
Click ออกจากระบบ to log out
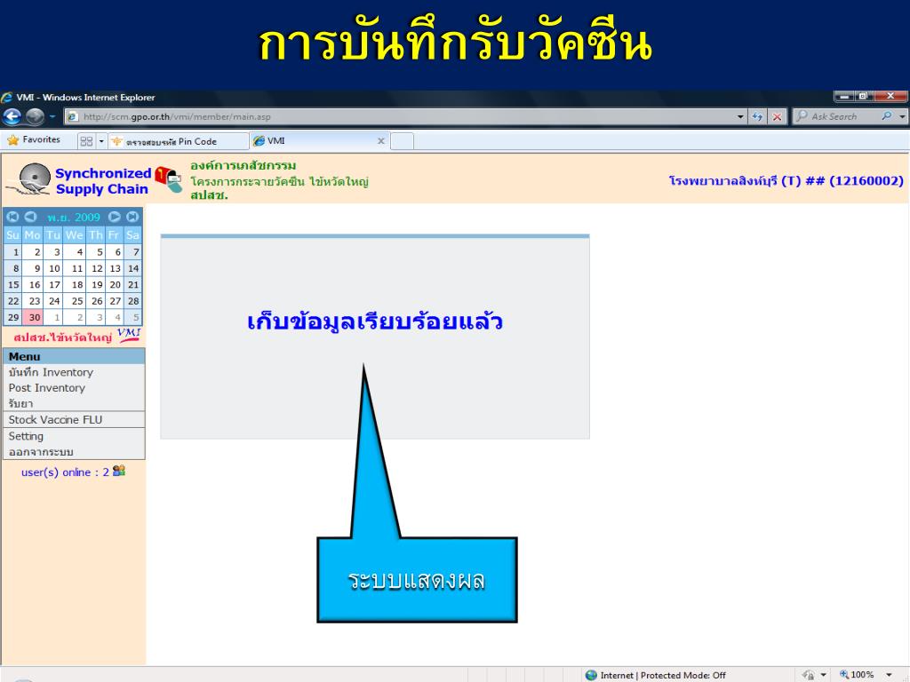pos(74,452)
